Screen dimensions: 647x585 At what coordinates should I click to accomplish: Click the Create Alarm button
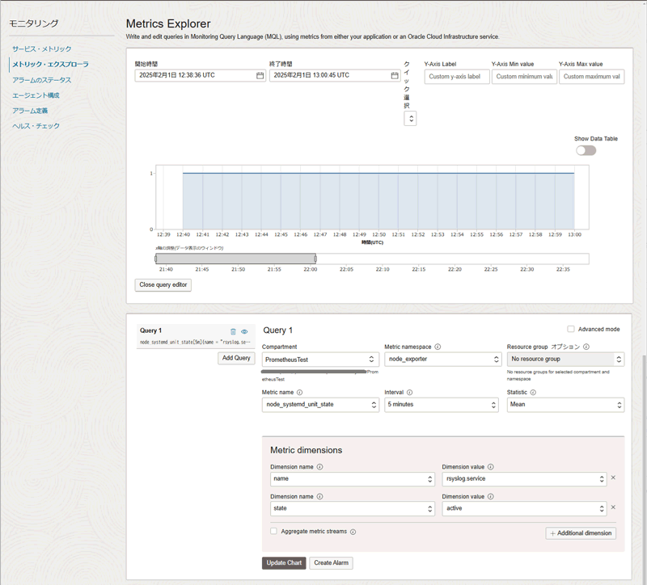[332, 562]
